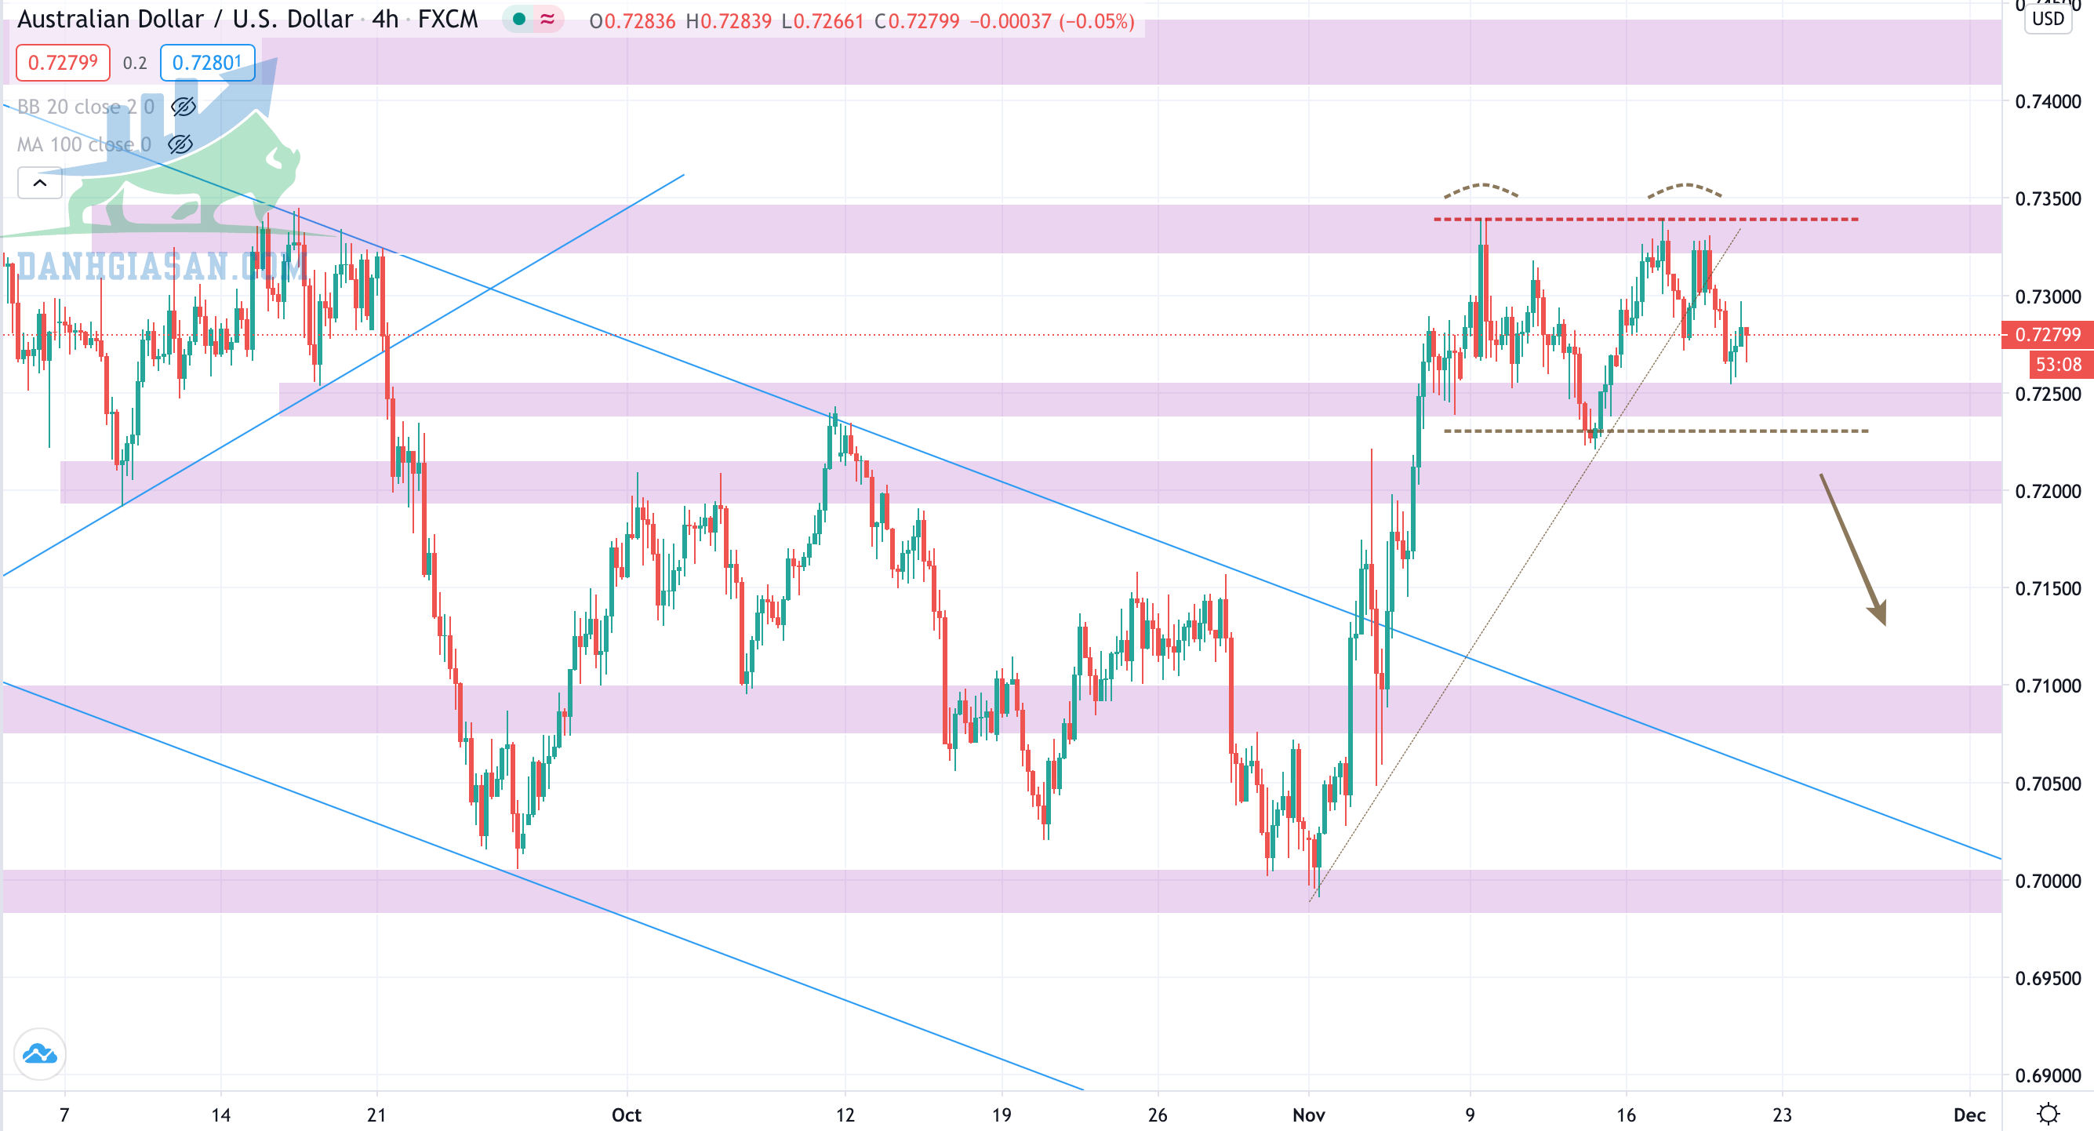Screen dimensions: 2094x1131
Task: Click the 0.69000 price axis label
Action: click(x=2048, y=1076)
